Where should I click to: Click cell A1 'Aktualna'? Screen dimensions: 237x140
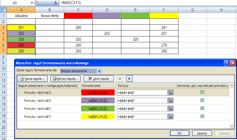[21, 16]
